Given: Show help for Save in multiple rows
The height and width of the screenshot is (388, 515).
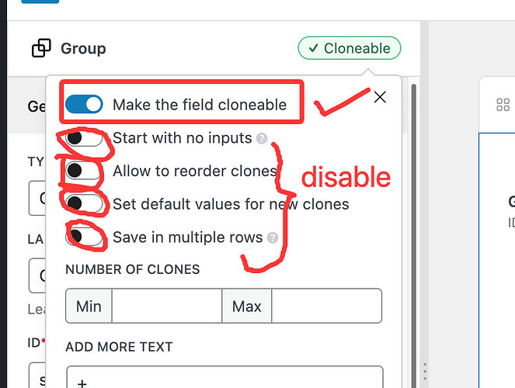Looking at the screenshot, I should pos(273,237).
